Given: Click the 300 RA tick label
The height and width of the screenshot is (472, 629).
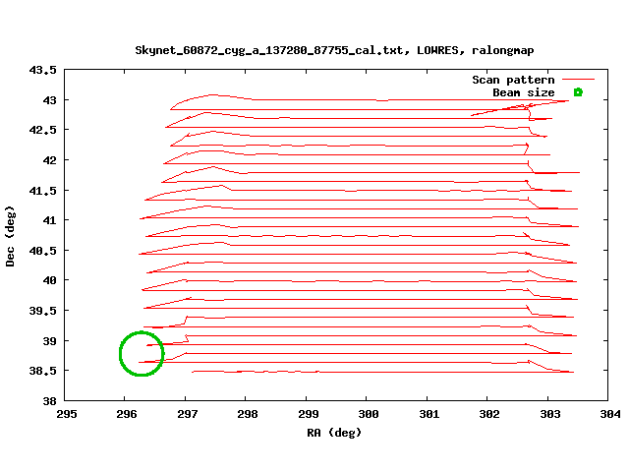Looking at the screenshot, I should pyautogui.click(x=369, y=414).
